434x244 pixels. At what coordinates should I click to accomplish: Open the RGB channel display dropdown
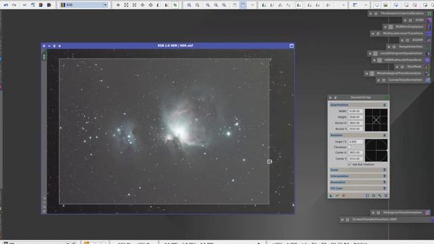84,5
